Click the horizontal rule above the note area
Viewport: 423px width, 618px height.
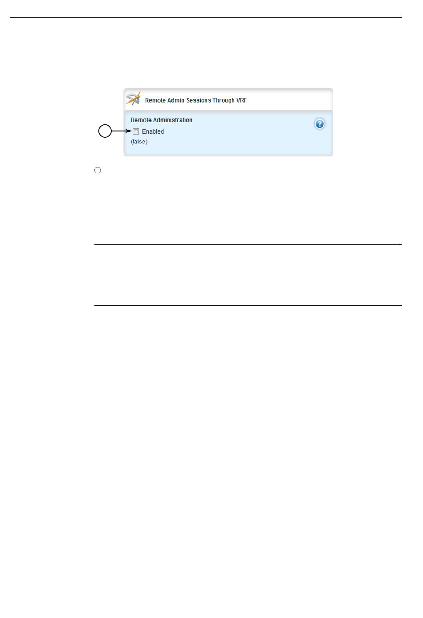pos(248,244)
